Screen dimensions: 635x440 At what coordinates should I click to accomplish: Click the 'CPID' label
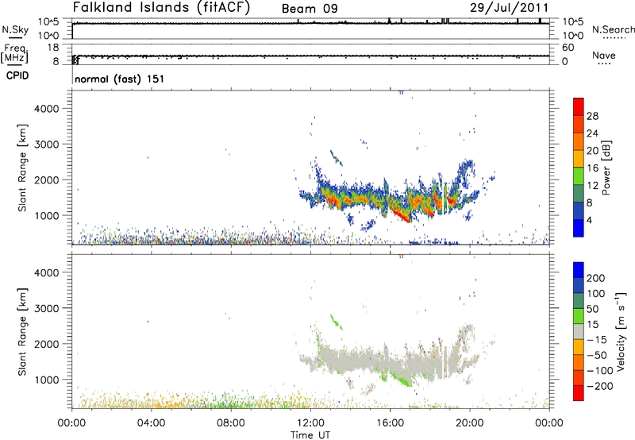coord(17,75)
